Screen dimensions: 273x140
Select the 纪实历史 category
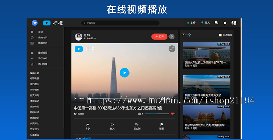[35, 96]
